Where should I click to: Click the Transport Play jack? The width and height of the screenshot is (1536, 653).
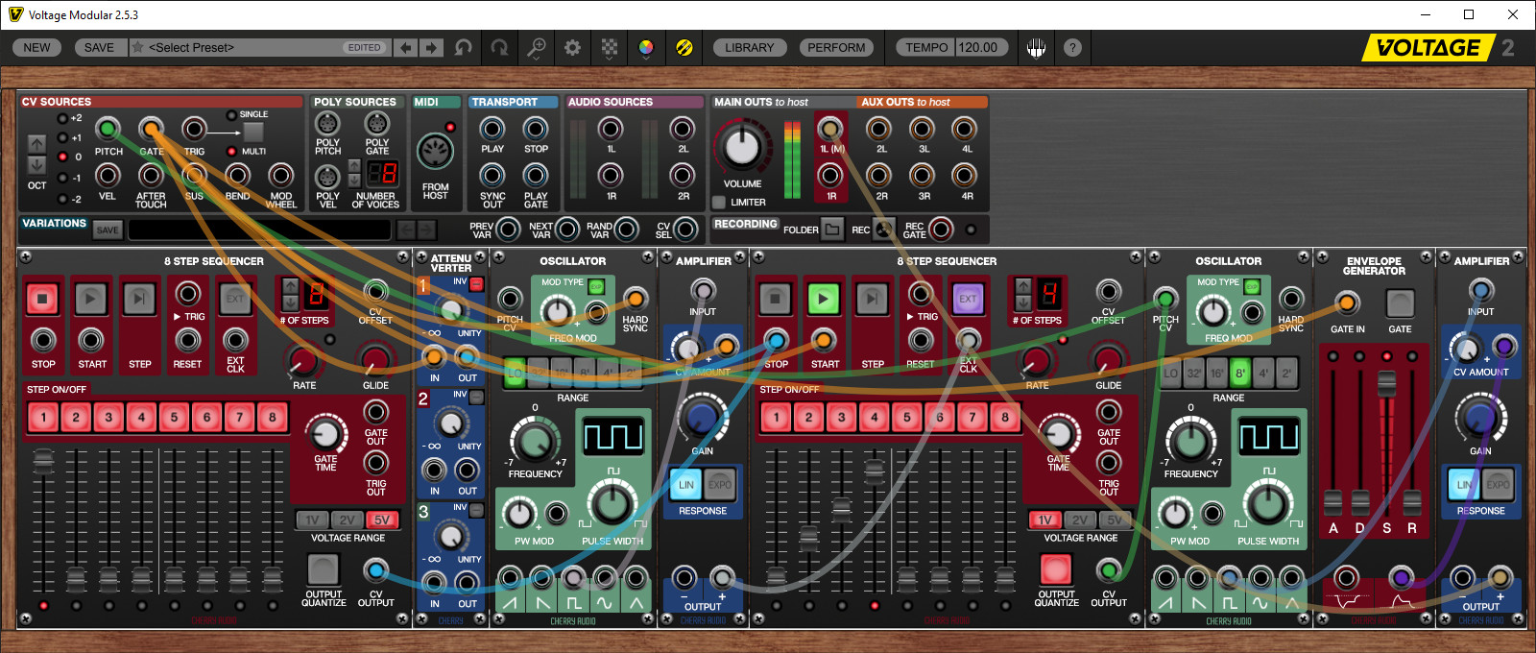[x=492, y=129]
